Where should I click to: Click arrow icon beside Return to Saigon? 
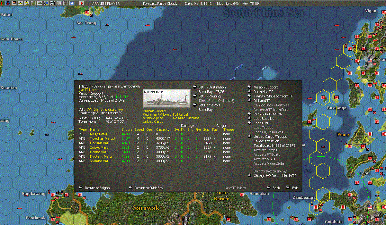tap(81, 188)
